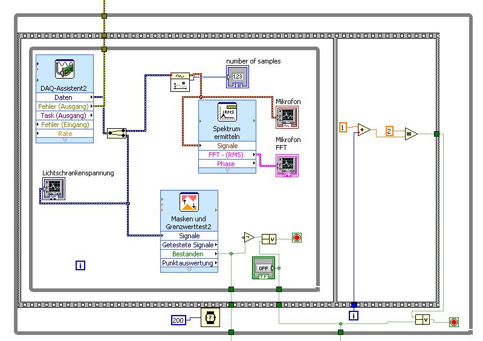Click the number of samples numeric indicator

click(x=238, y=77)
